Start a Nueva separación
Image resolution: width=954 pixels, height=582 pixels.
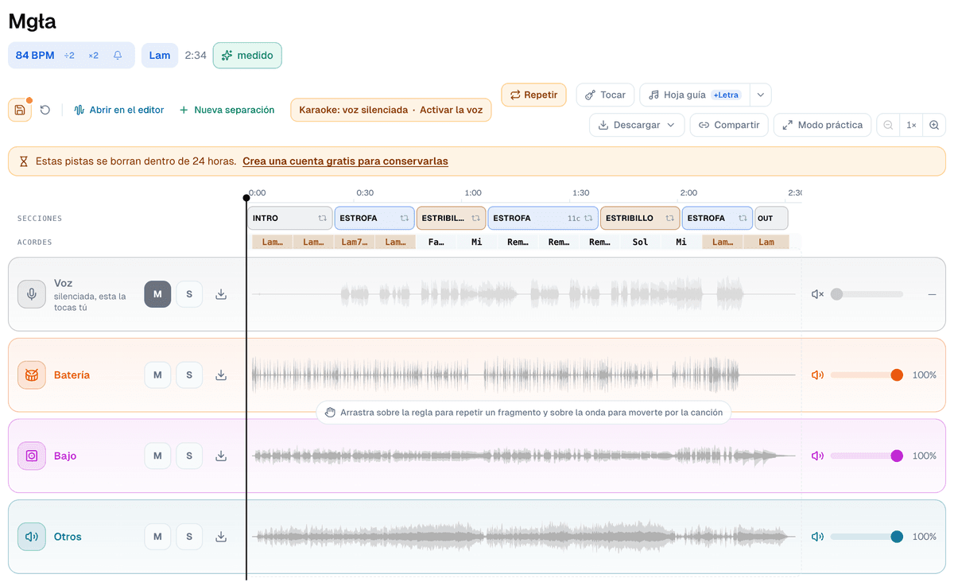(x=227, y=110)
